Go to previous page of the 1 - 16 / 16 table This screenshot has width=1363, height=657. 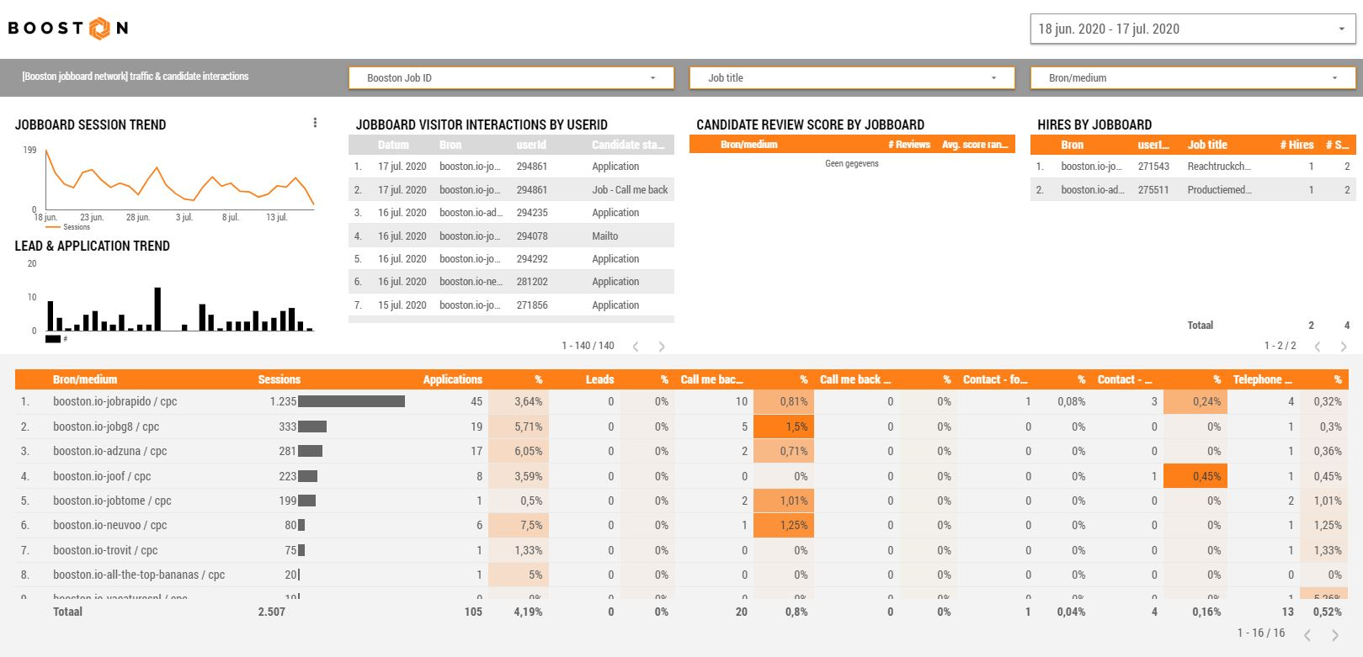[1307, 635]
